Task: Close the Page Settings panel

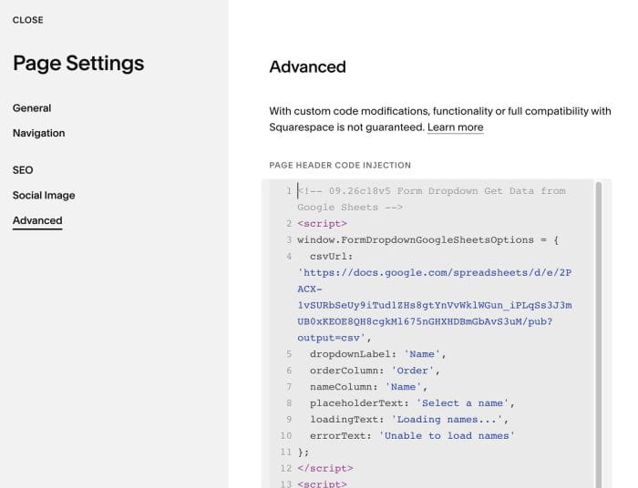Action: click(27, 20)
